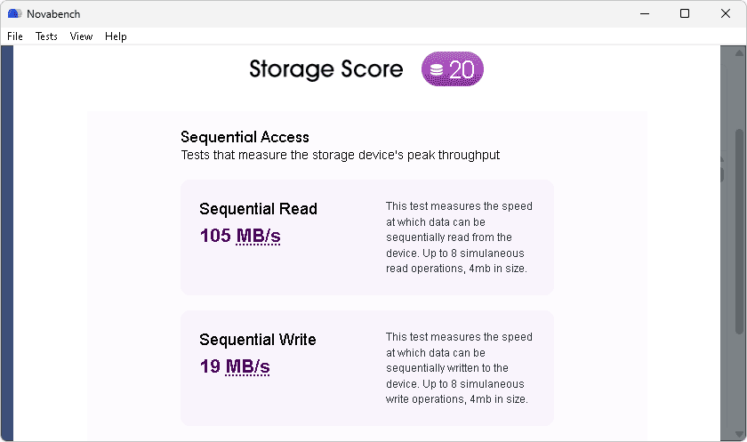Minimize the Novabench window
Image resolution: width=747 pixels, height=442 pixels.
[x=645, y=14]
